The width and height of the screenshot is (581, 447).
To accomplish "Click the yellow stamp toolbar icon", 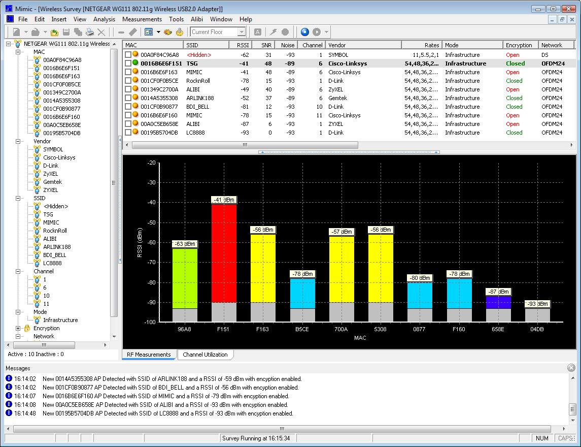I will (x=180, y=32).
